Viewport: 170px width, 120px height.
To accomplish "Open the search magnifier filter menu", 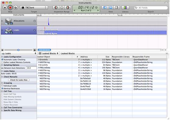I will [136, 8].
